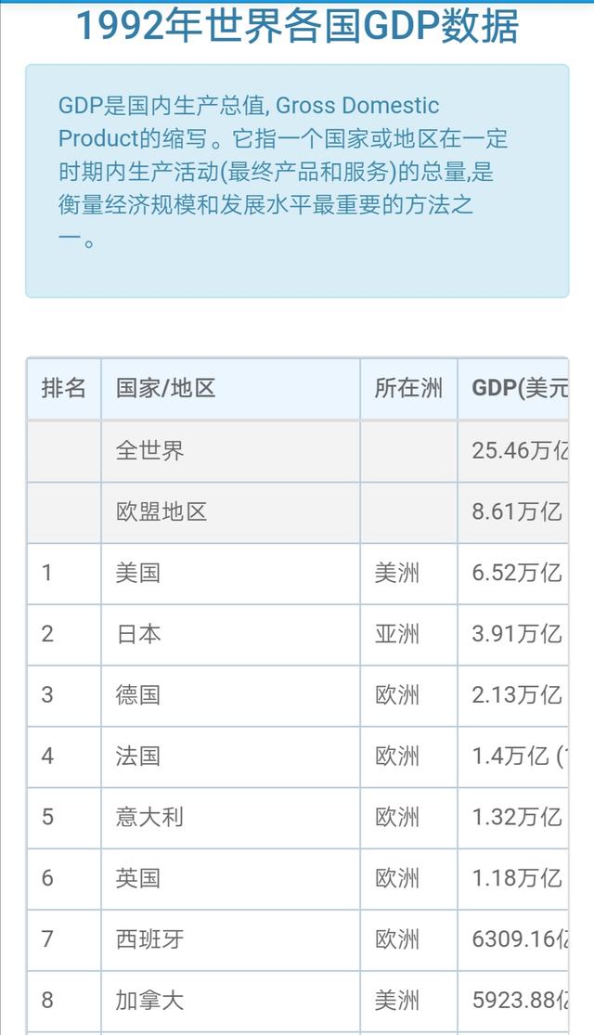Click the 6.52万亿 GDP value
Screen dimensions: 594x1035
pyautogui.click(x=517, y=573)
